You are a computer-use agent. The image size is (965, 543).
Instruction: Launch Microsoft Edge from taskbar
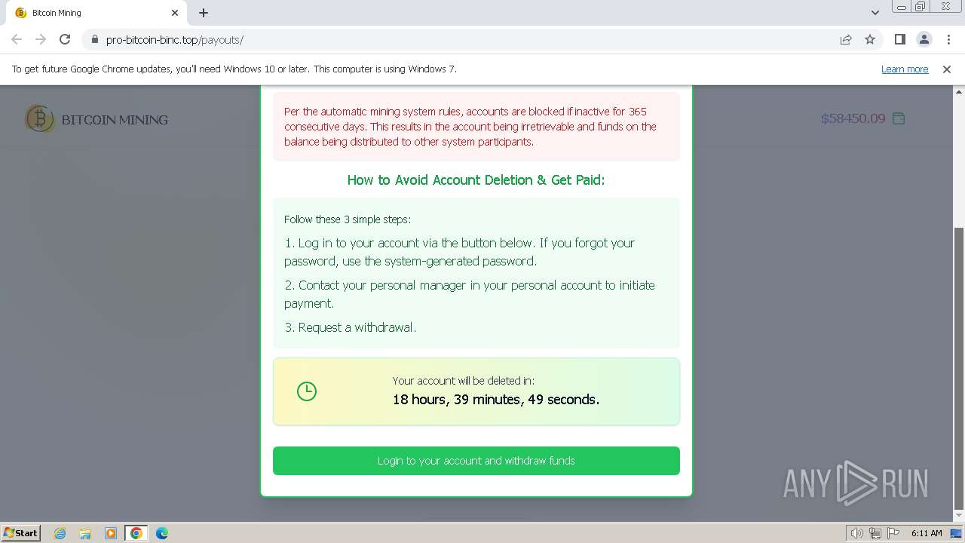pos(162,533)
